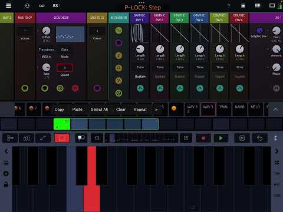Click the loop icon in transport bar
Screen dimensions: 283x212
click(x=97, y=138)
